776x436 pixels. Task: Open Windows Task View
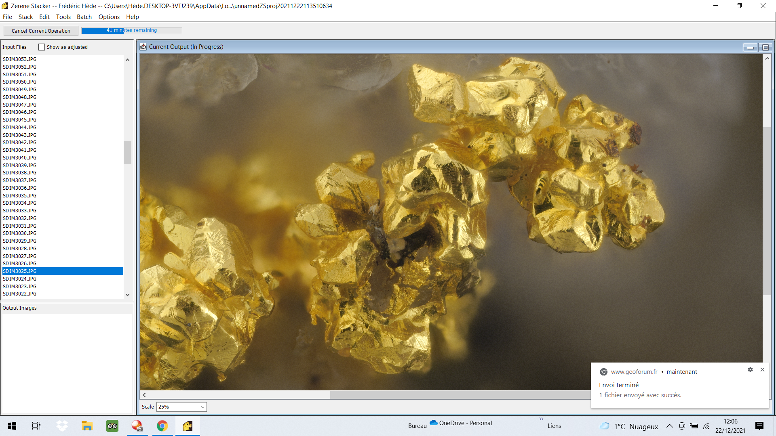36,426
